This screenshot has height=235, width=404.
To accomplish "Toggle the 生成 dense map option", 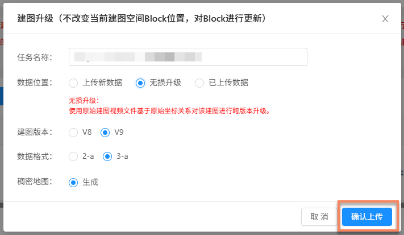I will click(73, 182).
